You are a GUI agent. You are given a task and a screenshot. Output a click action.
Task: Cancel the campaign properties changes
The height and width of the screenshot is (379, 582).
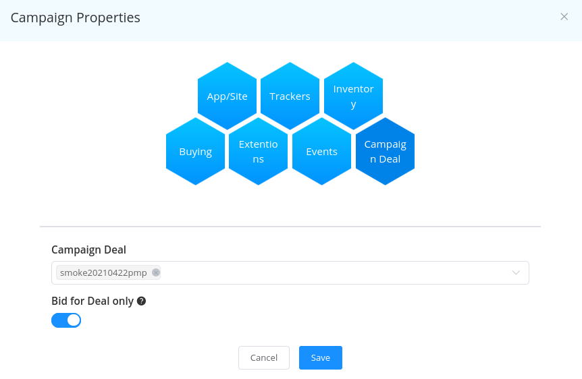pos(264,357)
